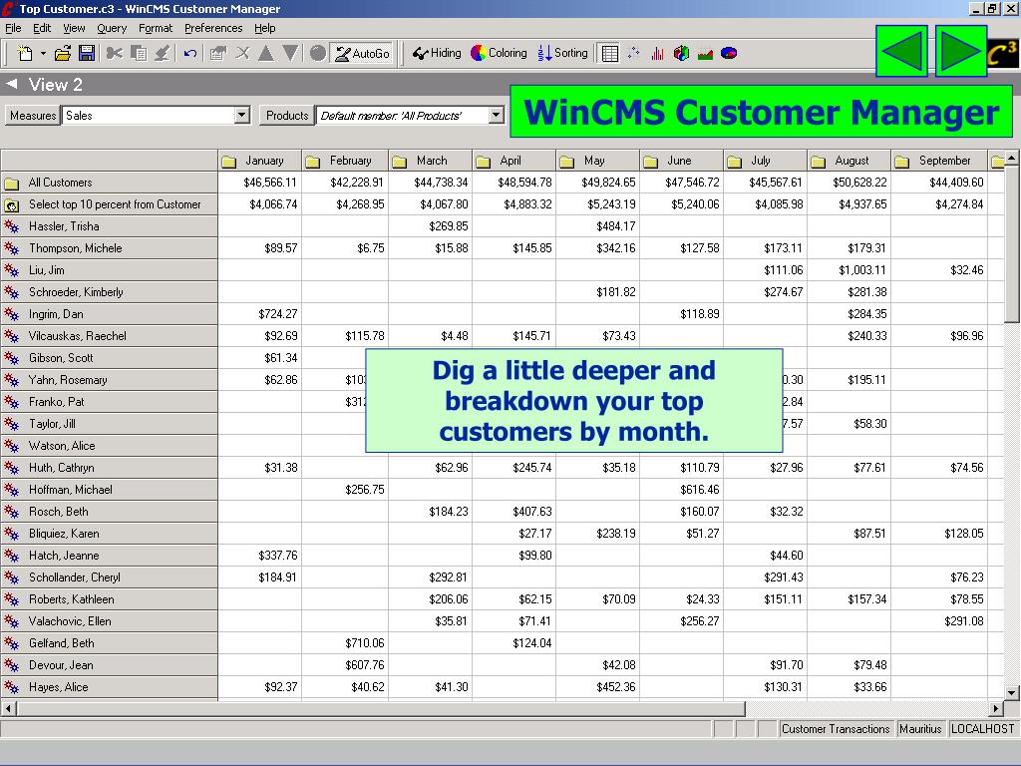
Task: Click the January column folder icon
Action: pyautogui.click(x=228, y=161)
